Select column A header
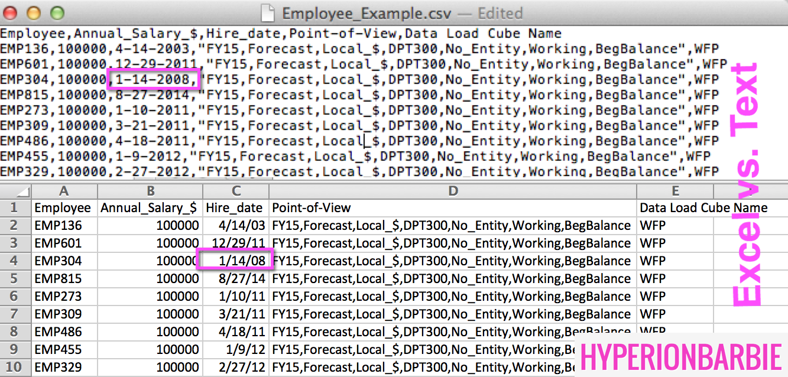 point(64,191)
